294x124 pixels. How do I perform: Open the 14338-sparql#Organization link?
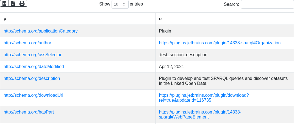click(220, 43)
